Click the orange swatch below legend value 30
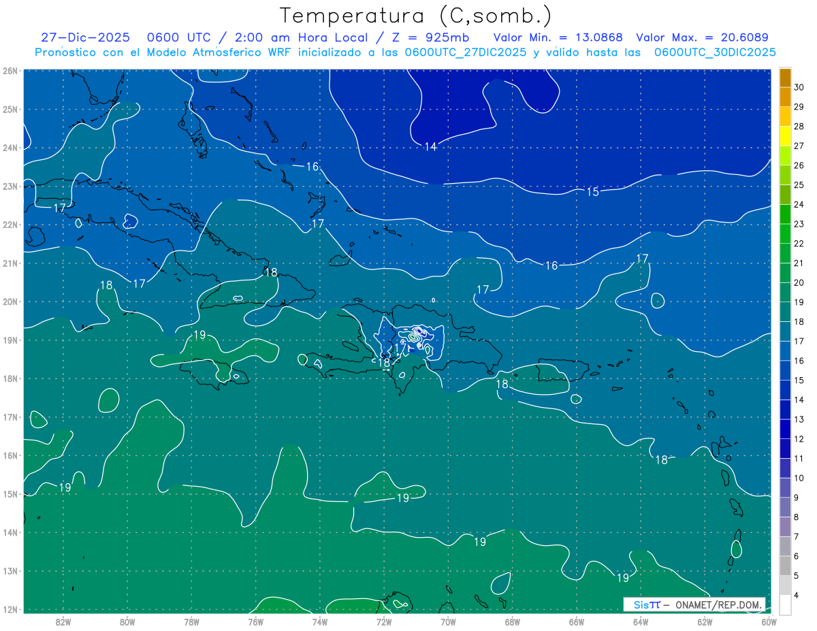This screenshot has height=631, width=817. tap(785, 97)
